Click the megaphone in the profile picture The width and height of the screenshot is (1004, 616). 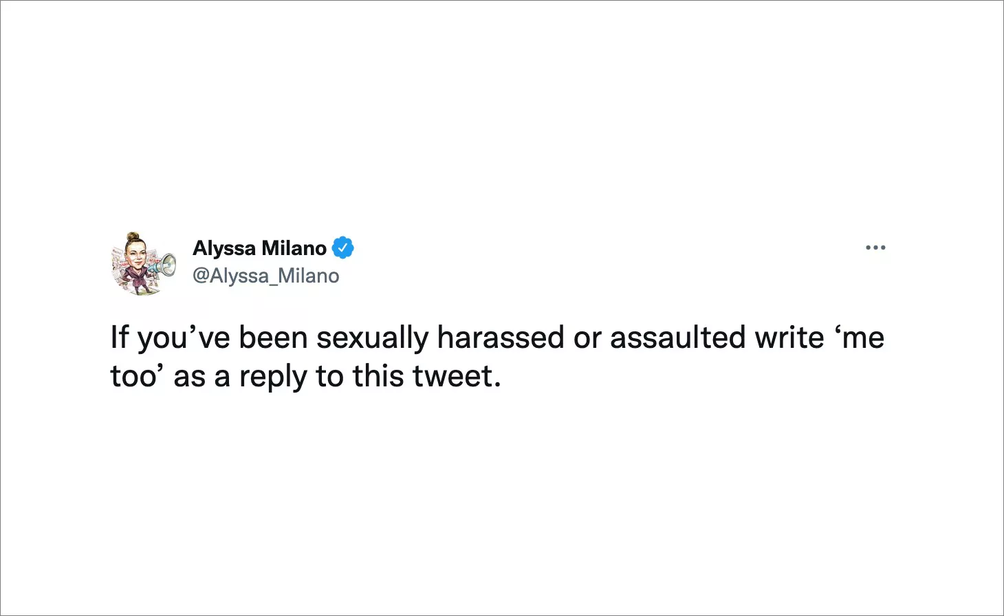(165, 265)
